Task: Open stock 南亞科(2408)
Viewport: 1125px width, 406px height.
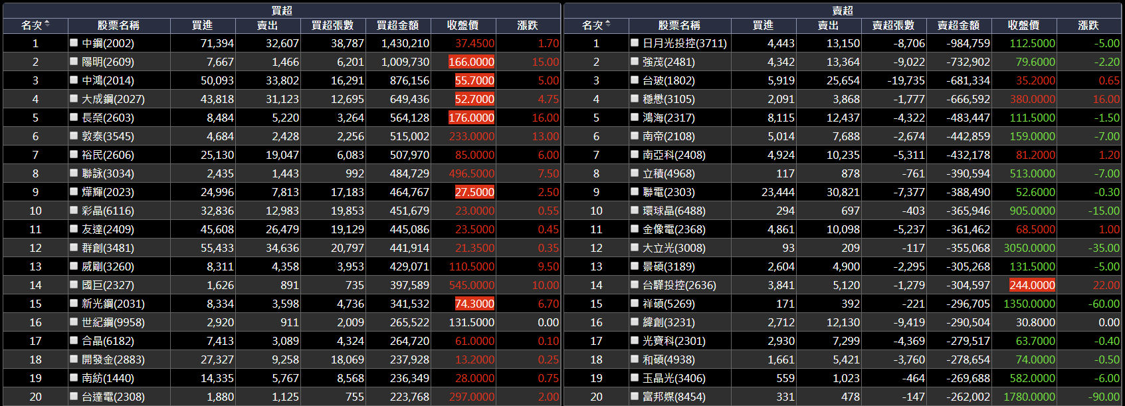Action: click(674, 155)
